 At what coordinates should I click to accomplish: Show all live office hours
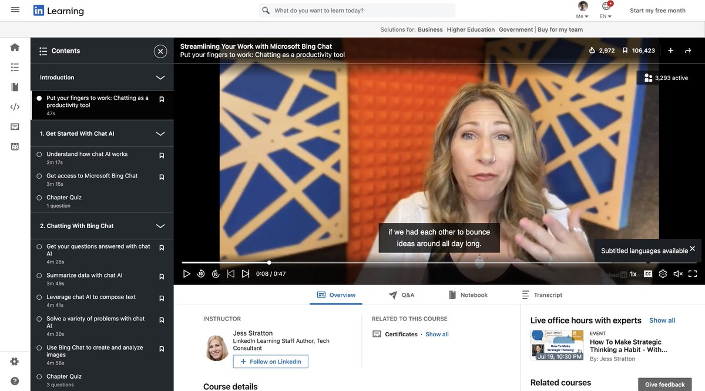662,320
